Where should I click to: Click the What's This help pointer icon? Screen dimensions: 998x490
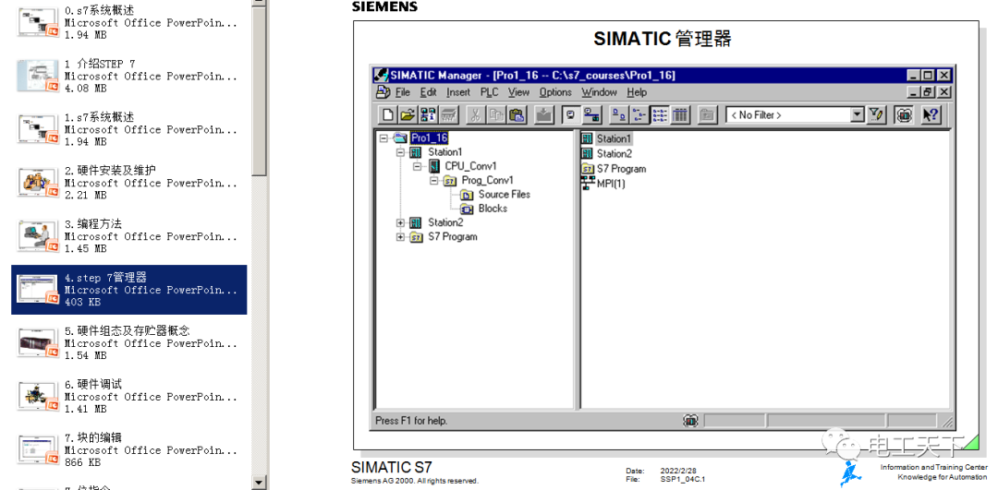tap(931, 115)
